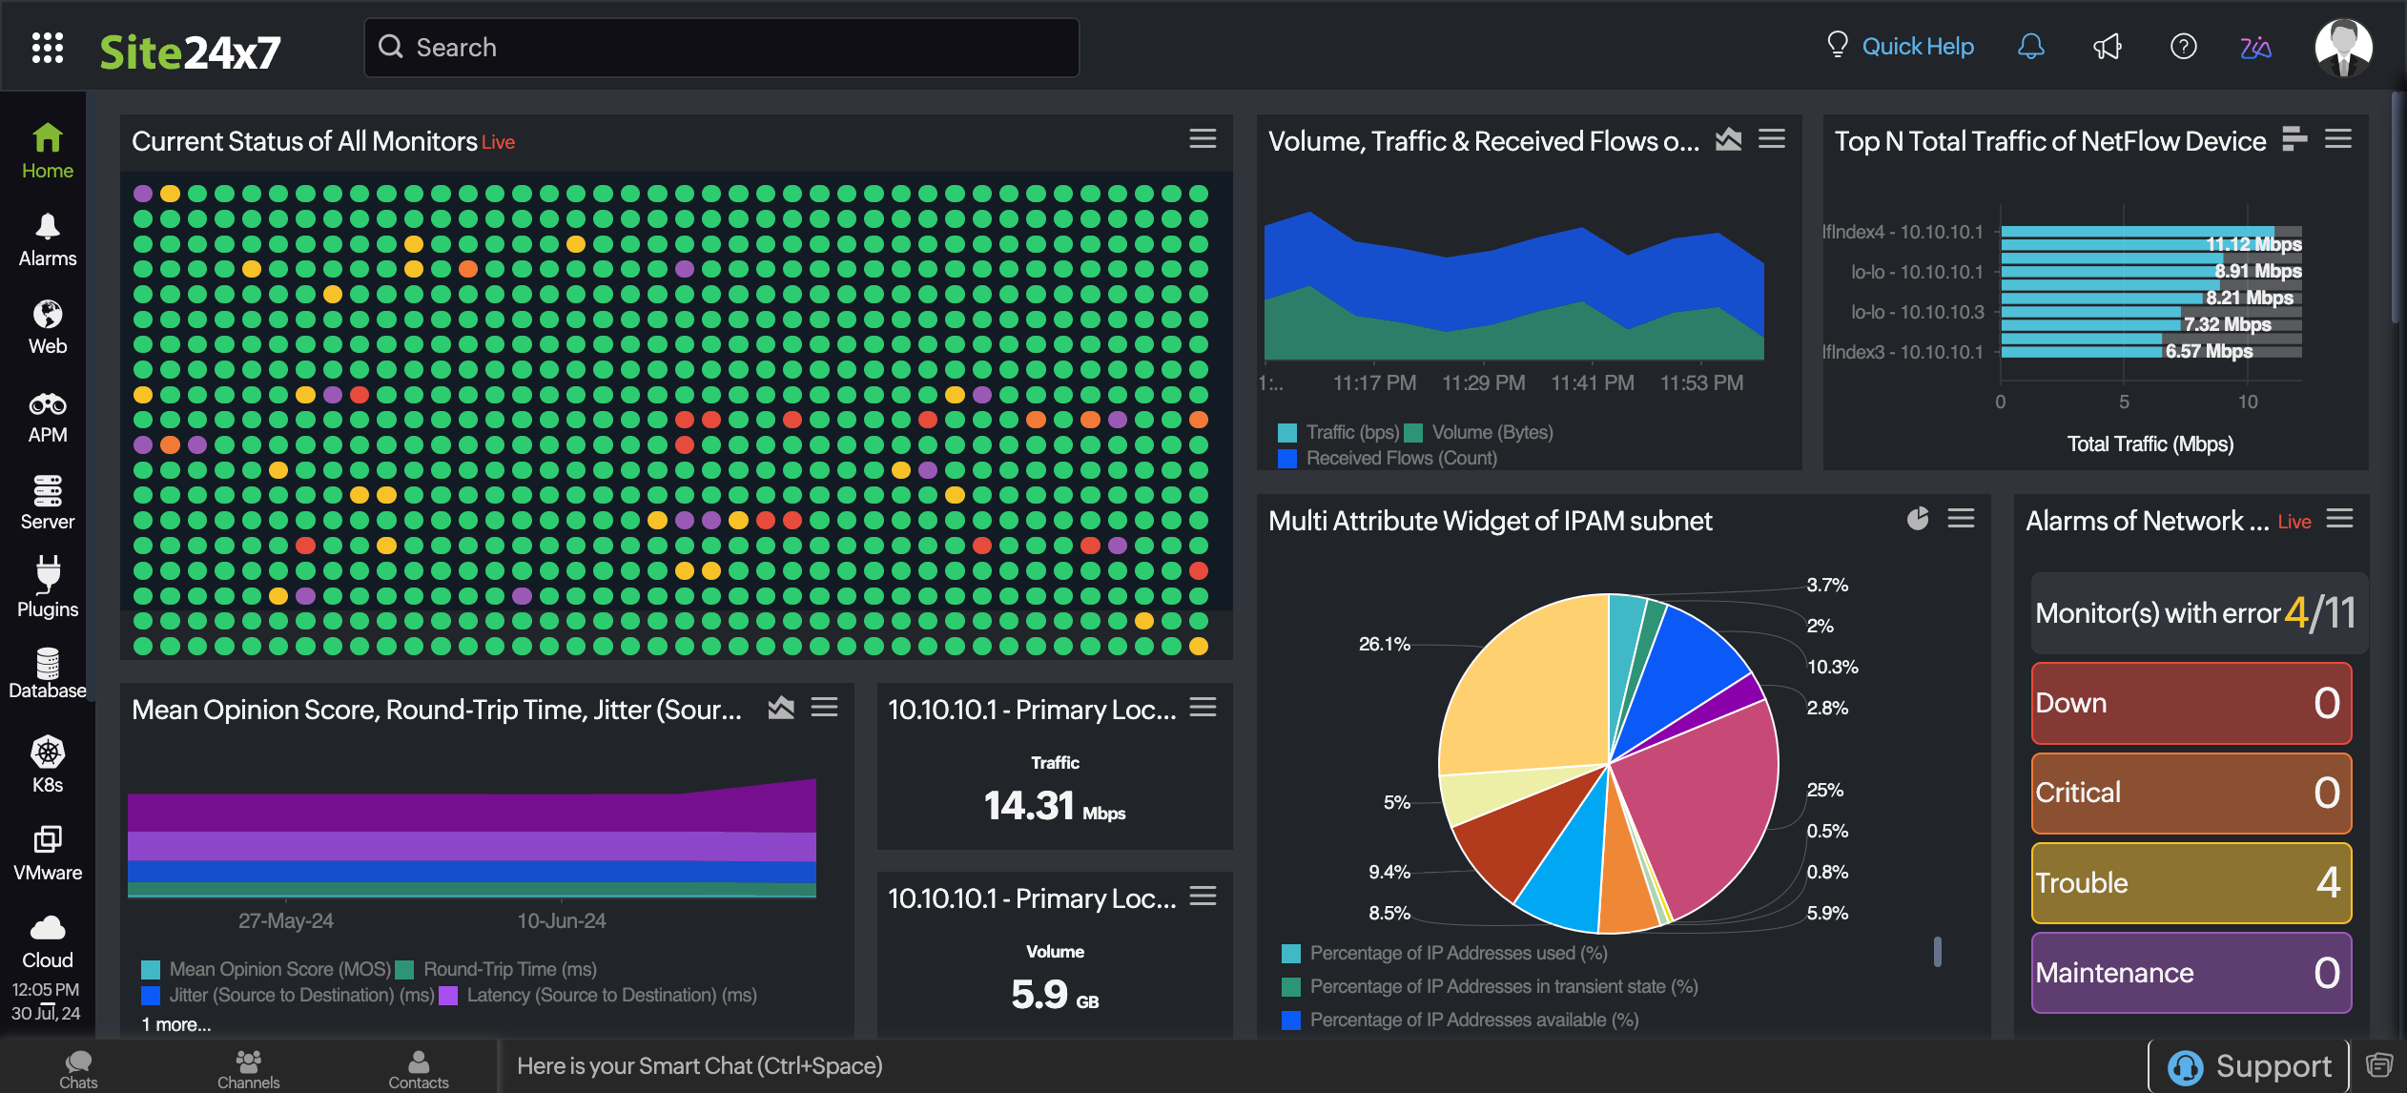Switch to the Channels tab
This screenshot has height=1093, width=2407.
tap(248, 1068)
